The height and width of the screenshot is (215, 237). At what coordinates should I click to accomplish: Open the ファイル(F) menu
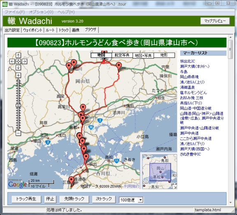tap(15, 12)
